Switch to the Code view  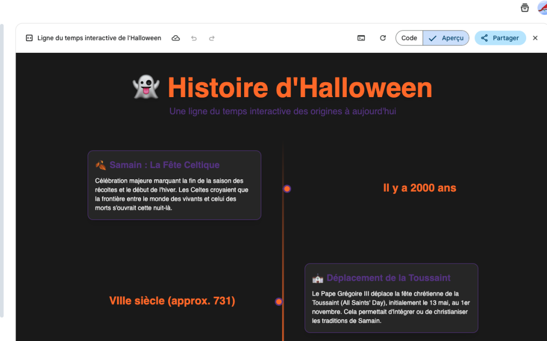coord(409,38)
